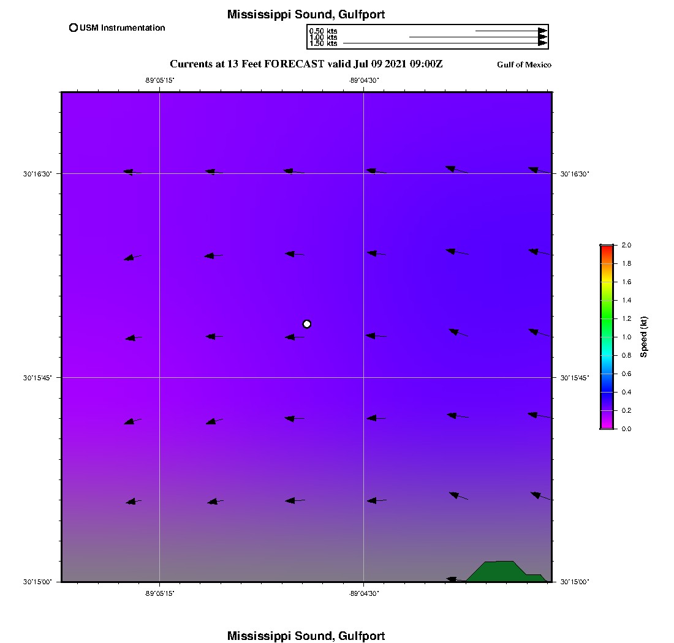This screenshot has width=674, height=643.
Task: Click the magenta bottom of the speed color bar
Action: click(607, 425)
